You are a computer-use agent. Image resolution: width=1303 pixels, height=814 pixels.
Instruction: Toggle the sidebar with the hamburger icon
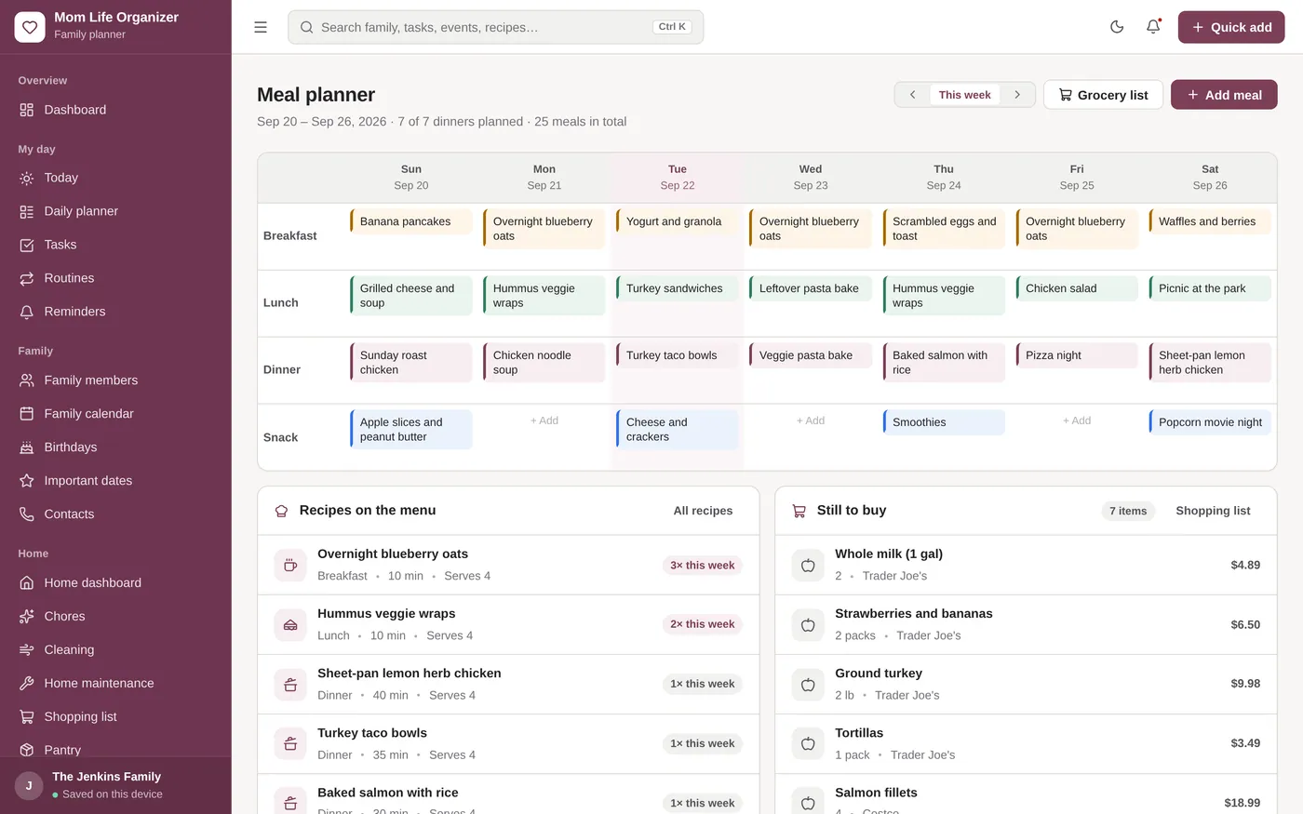261,27
